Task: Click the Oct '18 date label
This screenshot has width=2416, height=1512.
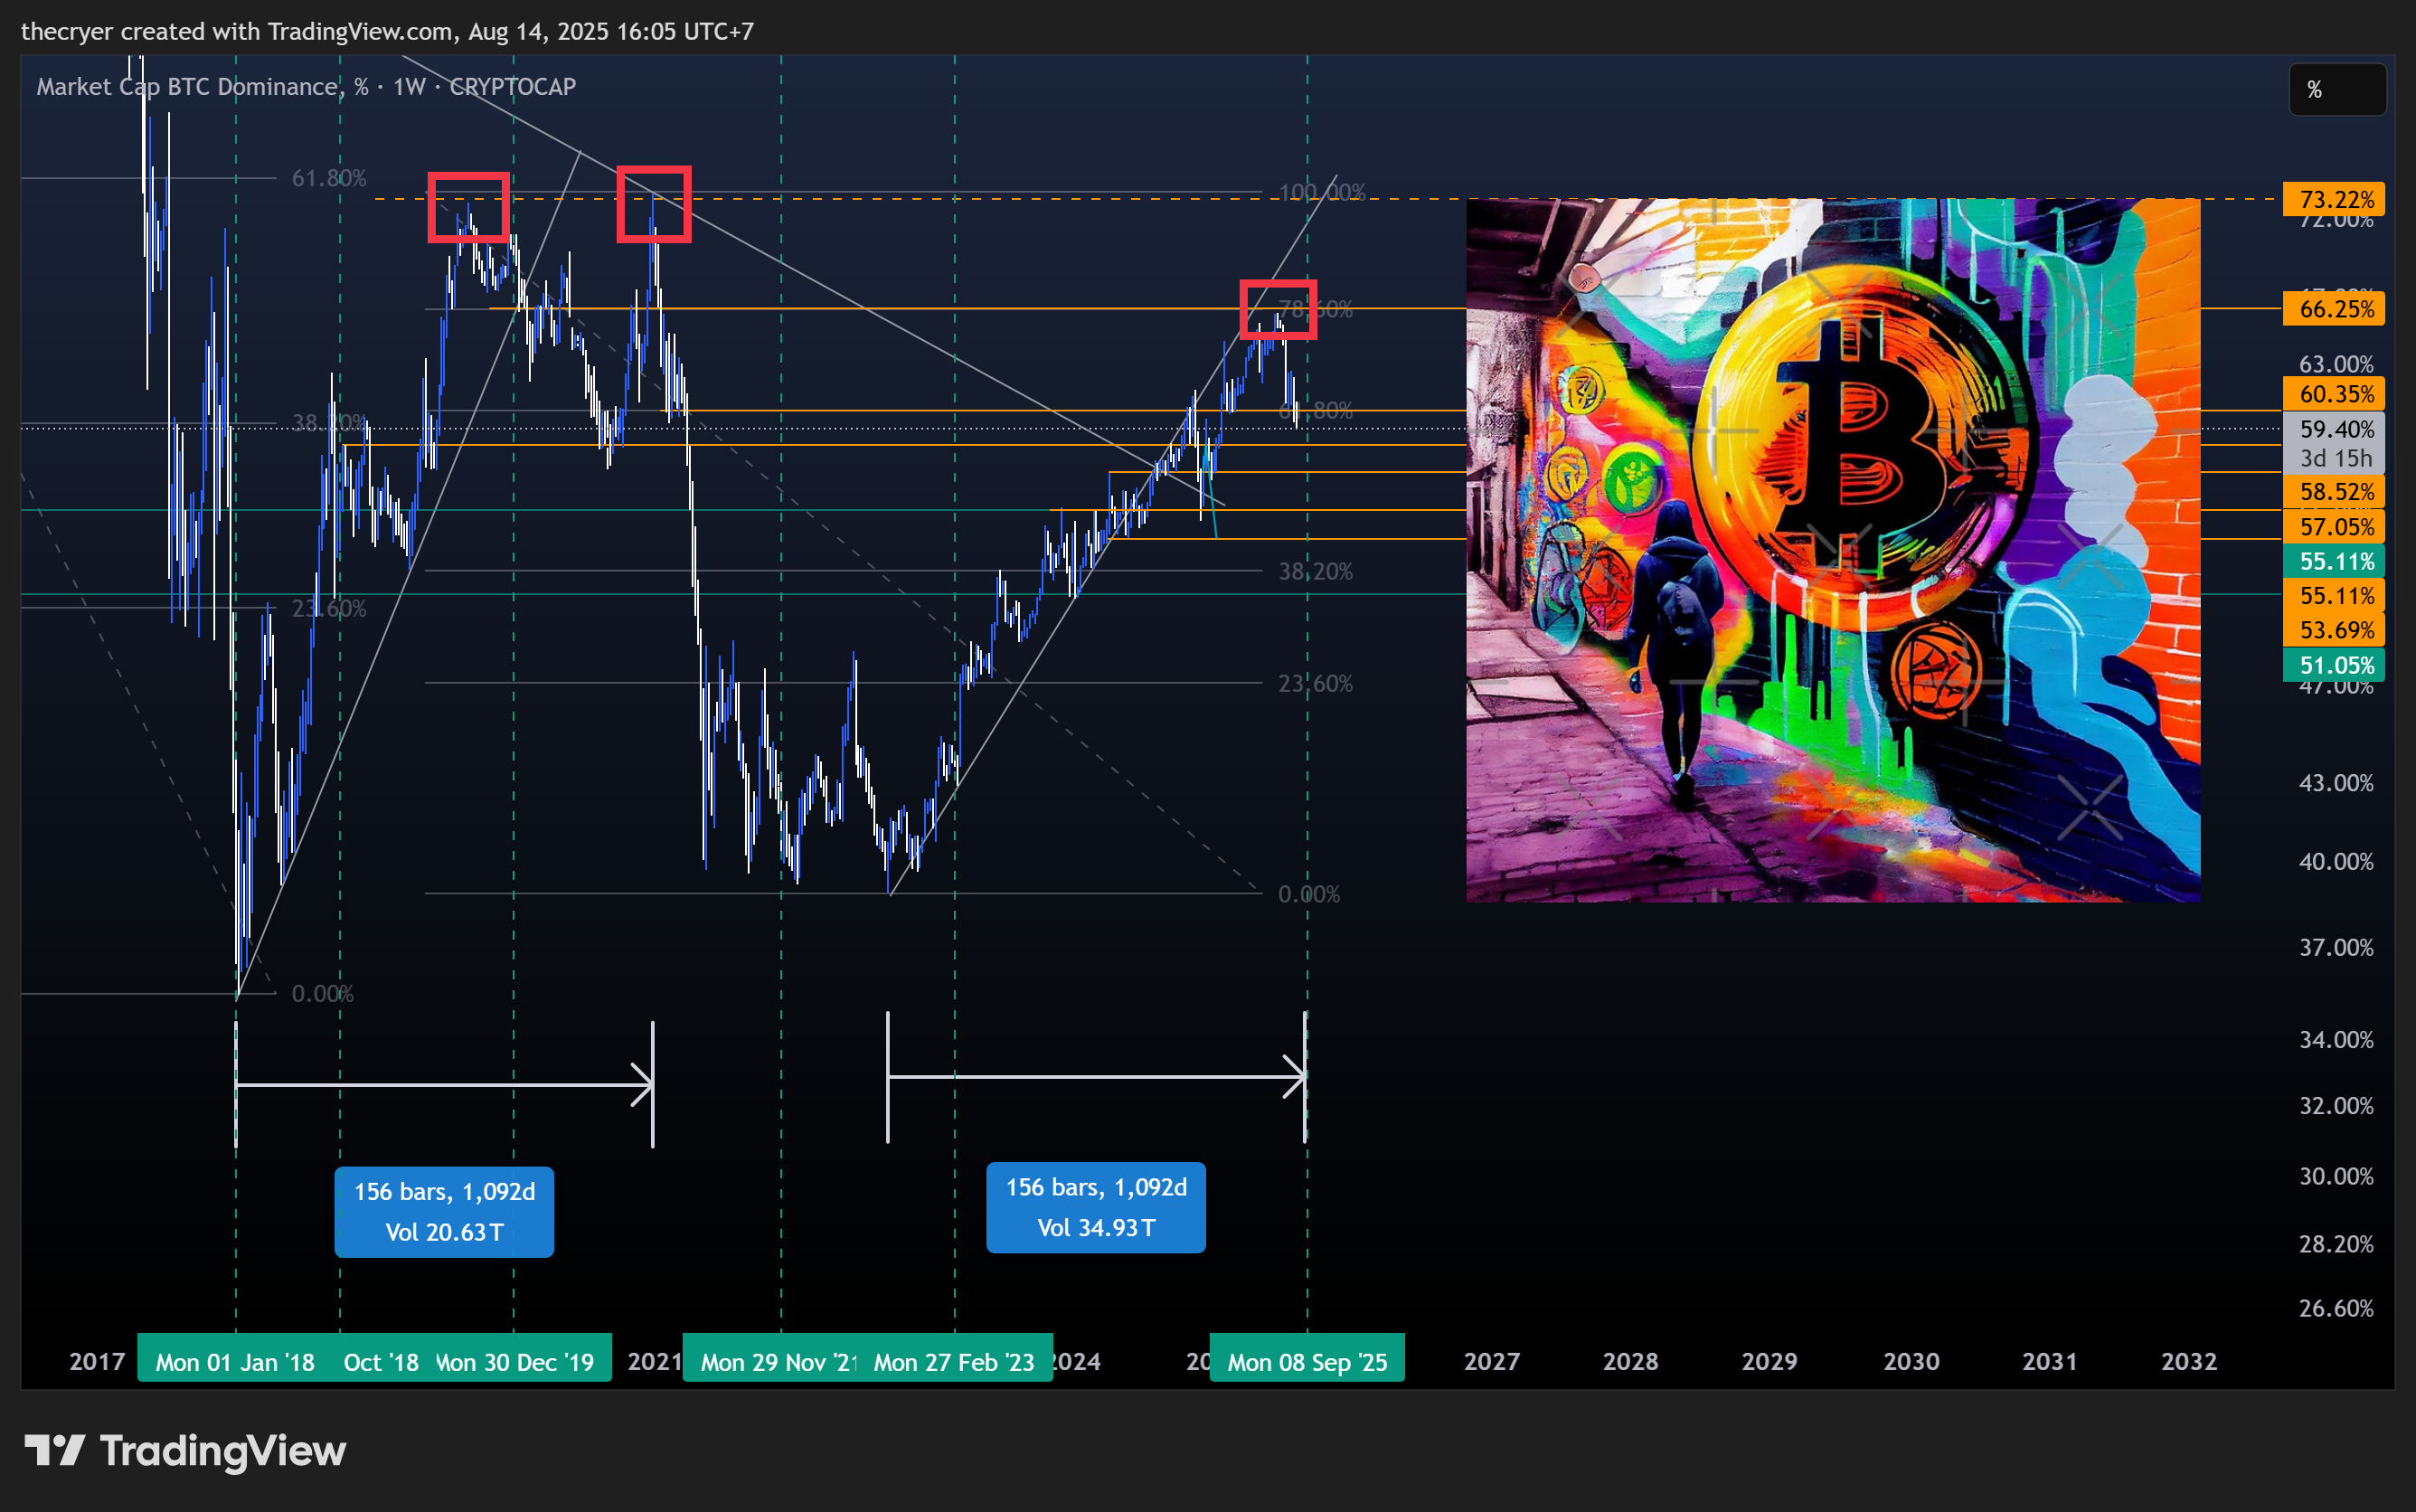Action: [x=381, y=1362]
